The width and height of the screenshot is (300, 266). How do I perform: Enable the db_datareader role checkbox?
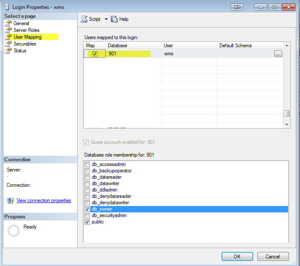(x=87, y=177)
